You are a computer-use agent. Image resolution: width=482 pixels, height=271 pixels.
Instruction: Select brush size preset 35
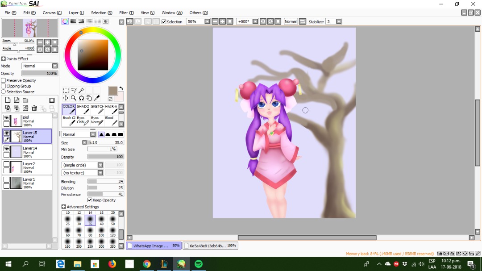pyautogui.click(x=90, y=220)
